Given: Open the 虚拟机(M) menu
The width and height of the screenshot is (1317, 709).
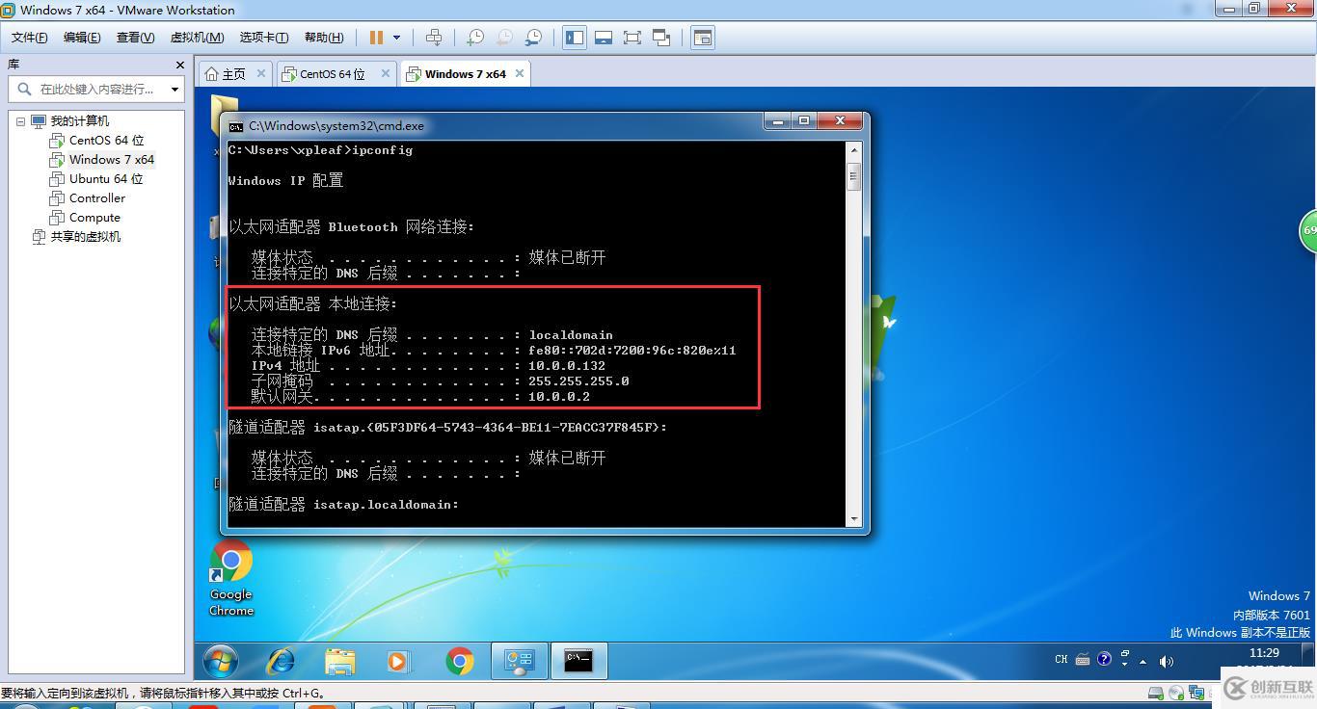Looking at the screenshot, I should point(197,38).
